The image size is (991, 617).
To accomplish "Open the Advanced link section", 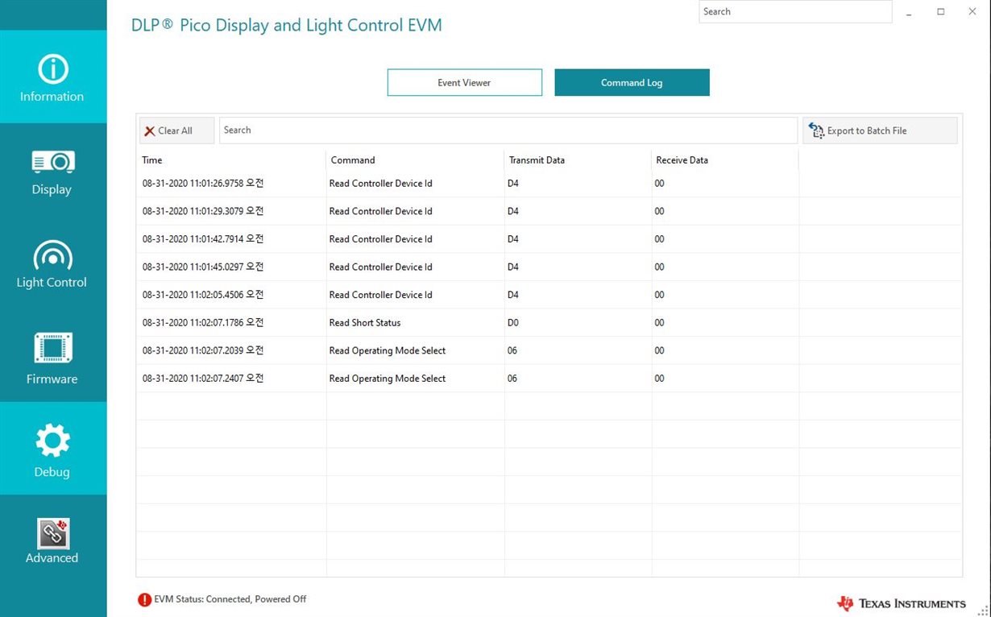I will point(53,541).
